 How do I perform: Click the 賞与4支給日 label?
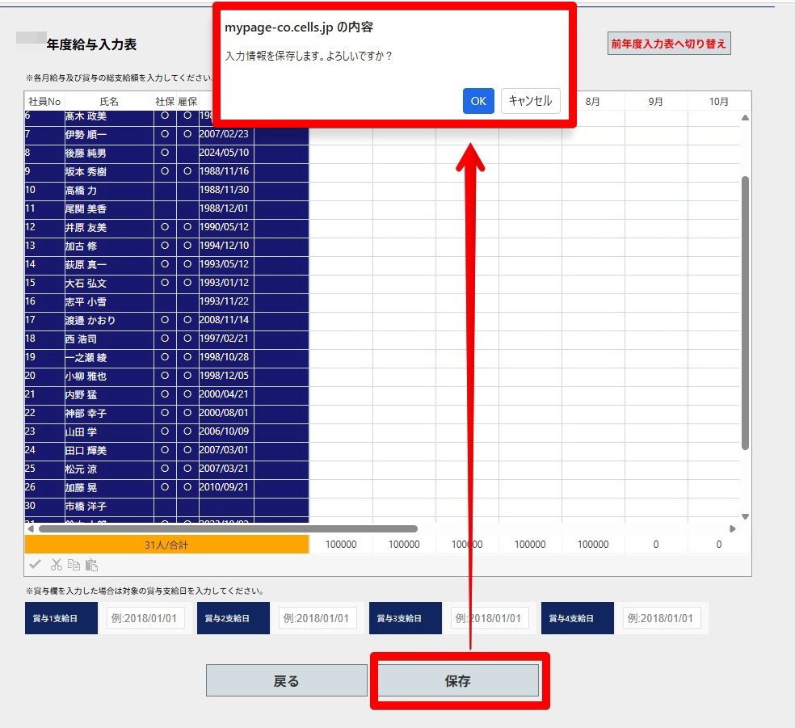[x=578, y=618]
